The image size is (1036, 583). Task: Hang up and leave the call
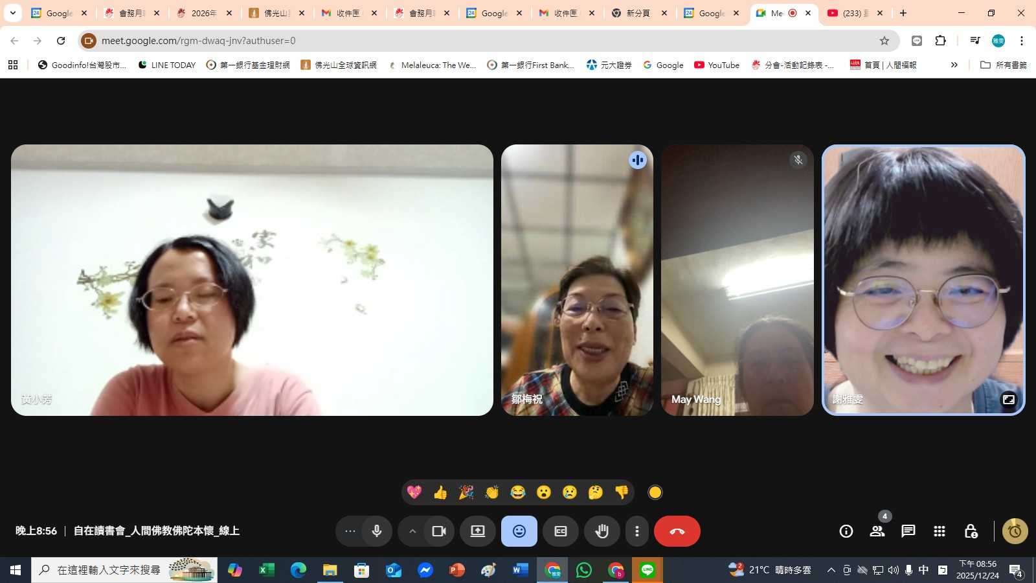point(677,531)
